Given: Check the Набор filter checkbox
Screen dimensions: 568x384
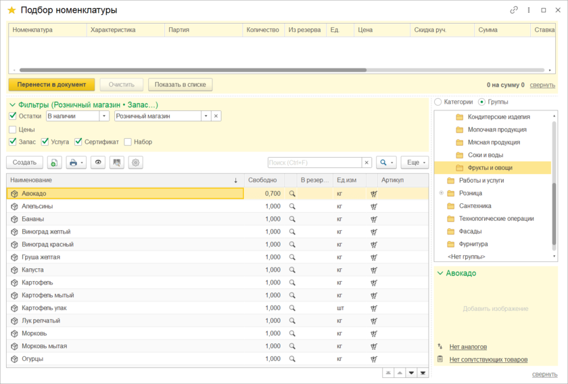Looking at the screenshot, I should point(128,142).
